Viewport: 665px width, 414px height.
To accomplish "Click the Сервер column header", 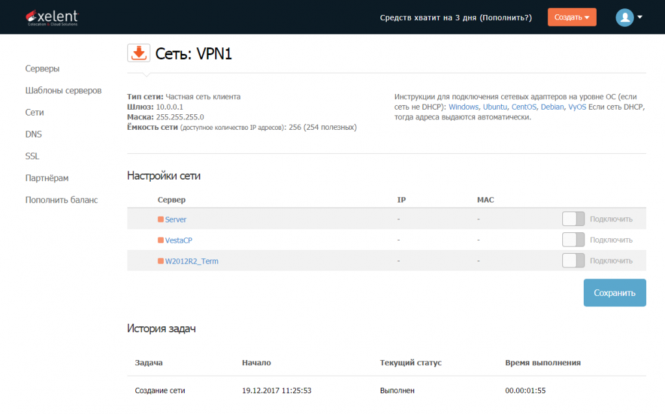I will (x=172, y=200).
